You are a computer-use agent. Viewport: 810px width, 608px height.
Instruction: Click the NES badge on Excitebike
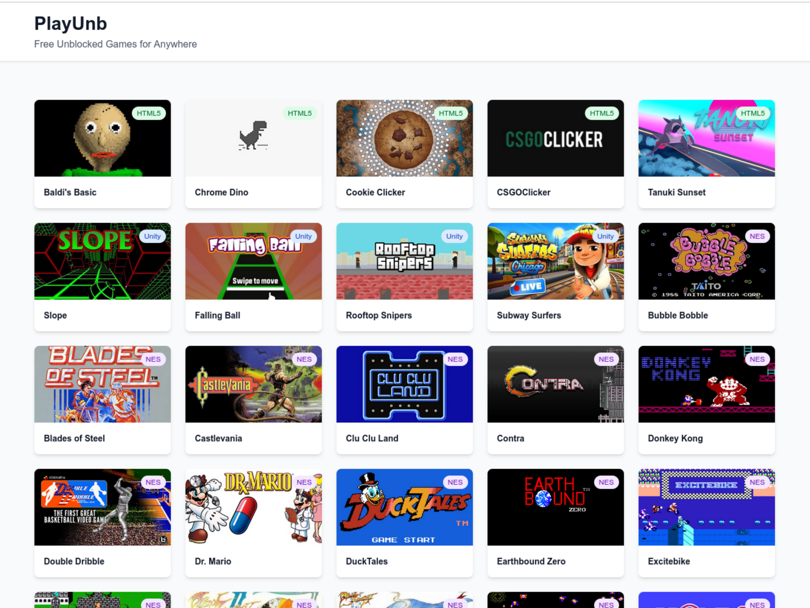point(757,483)
